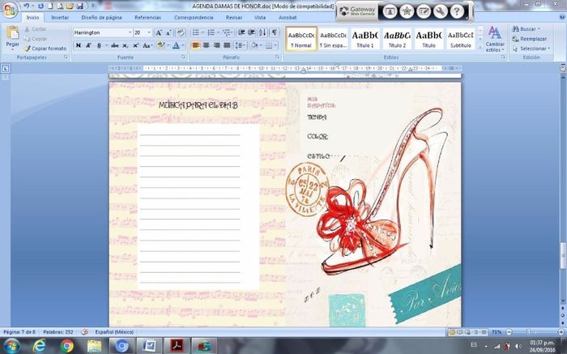567x354 pixels.
Task: Click the multilevel list icon
Action: [226, 32]
